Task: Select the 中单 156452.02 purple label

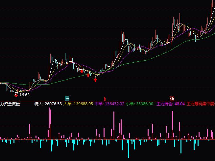Action: coord(109,104)
